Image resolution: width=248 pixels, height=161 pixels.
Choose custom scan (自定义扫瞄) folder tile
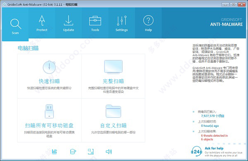[x=113, y=121]
